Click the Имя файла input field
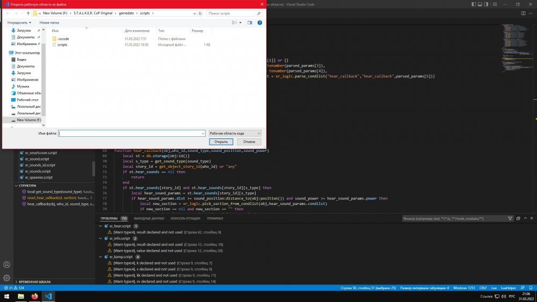 (131, 133)
